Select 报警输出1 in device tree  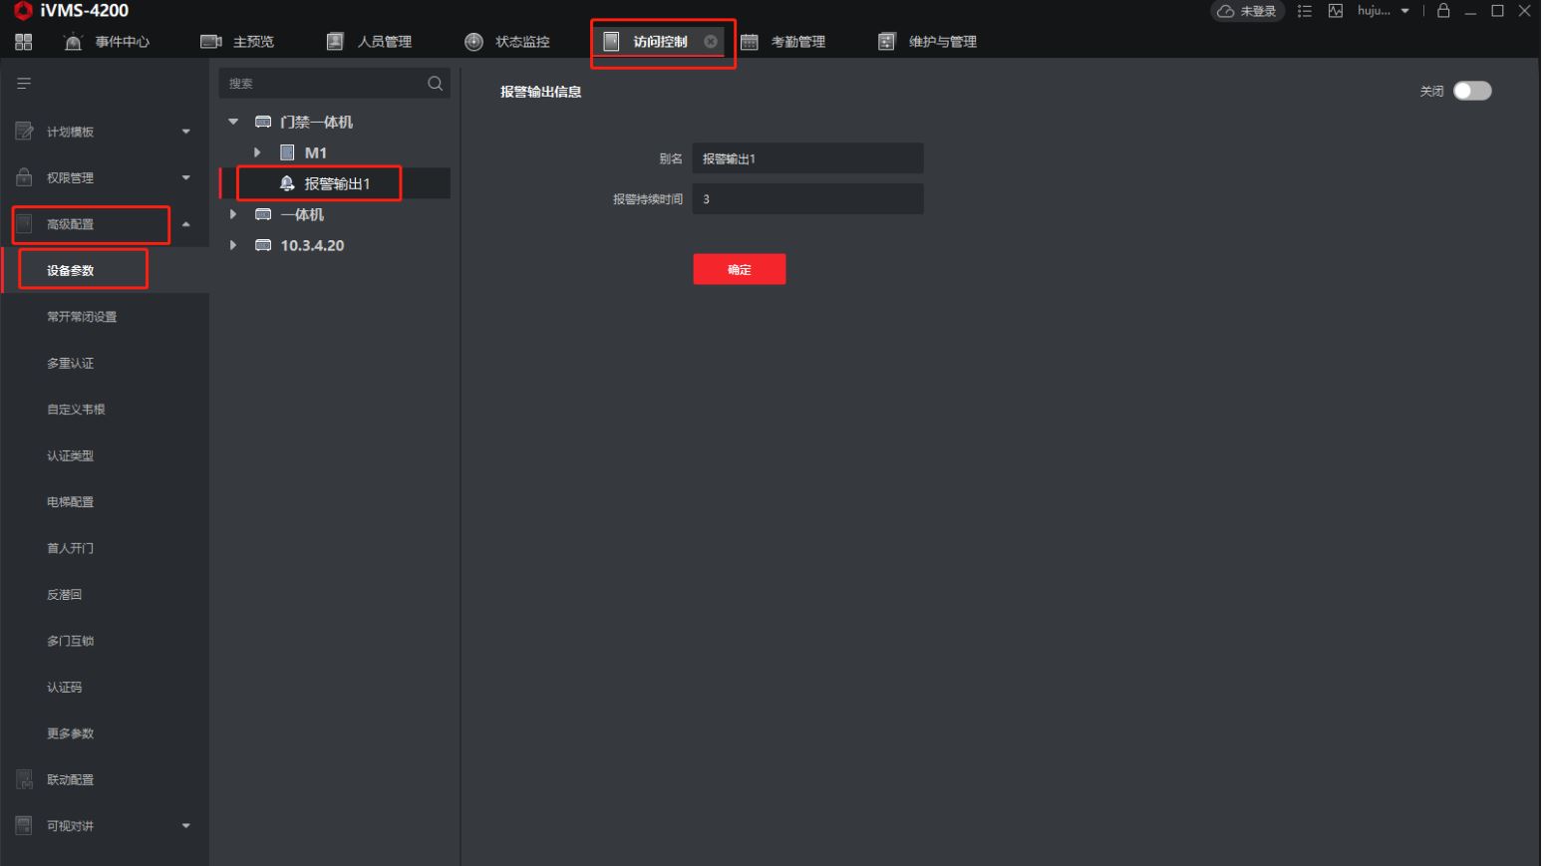pyautogui.click(x=337, y=183)
